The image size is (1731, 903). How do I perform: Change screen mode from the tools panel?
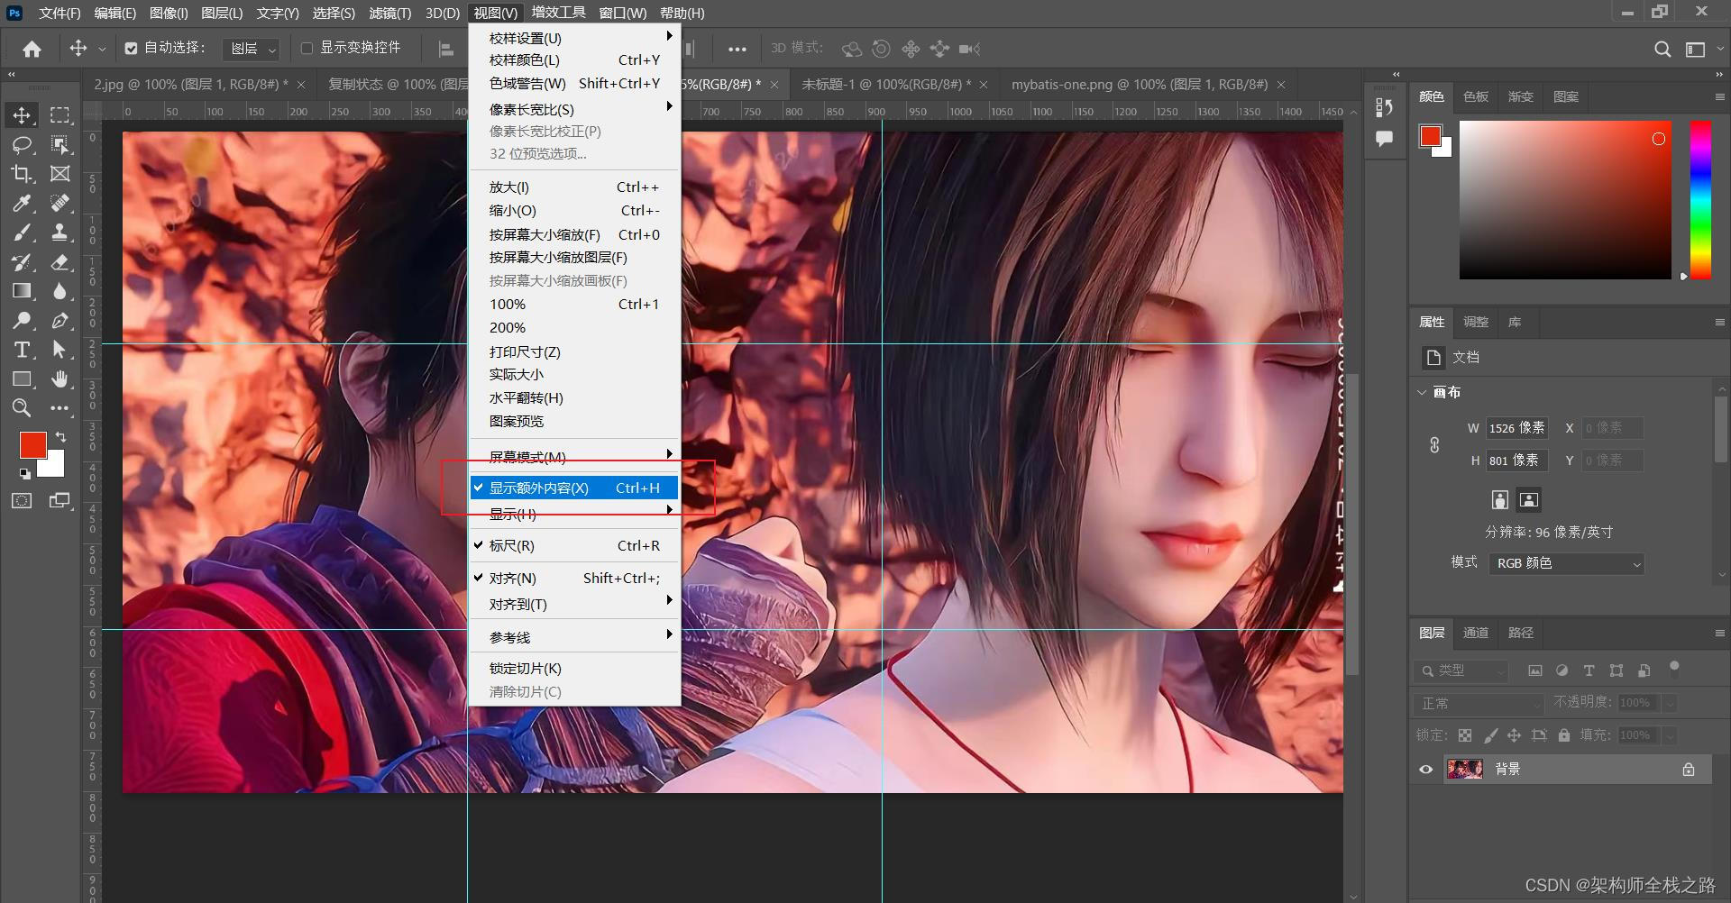point(60,501)
